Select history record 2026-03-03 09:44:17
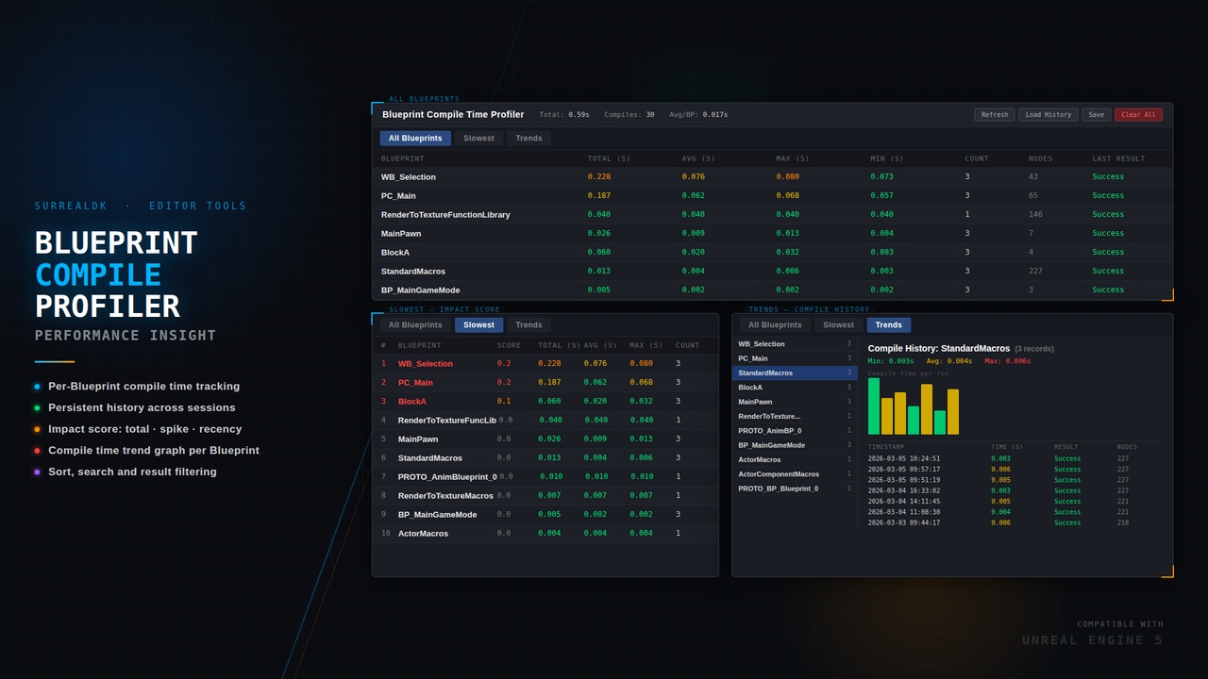The width and height of the screenshot is (1208, 679). [1015, 523]
